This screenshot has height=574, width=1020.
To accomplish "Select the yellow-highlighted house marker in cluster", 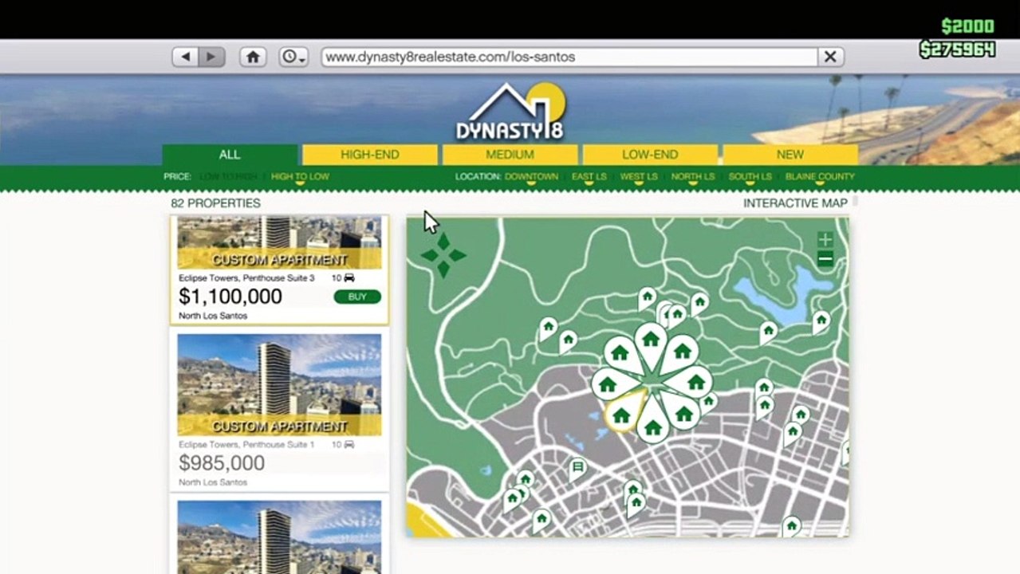I will (622, 414).
